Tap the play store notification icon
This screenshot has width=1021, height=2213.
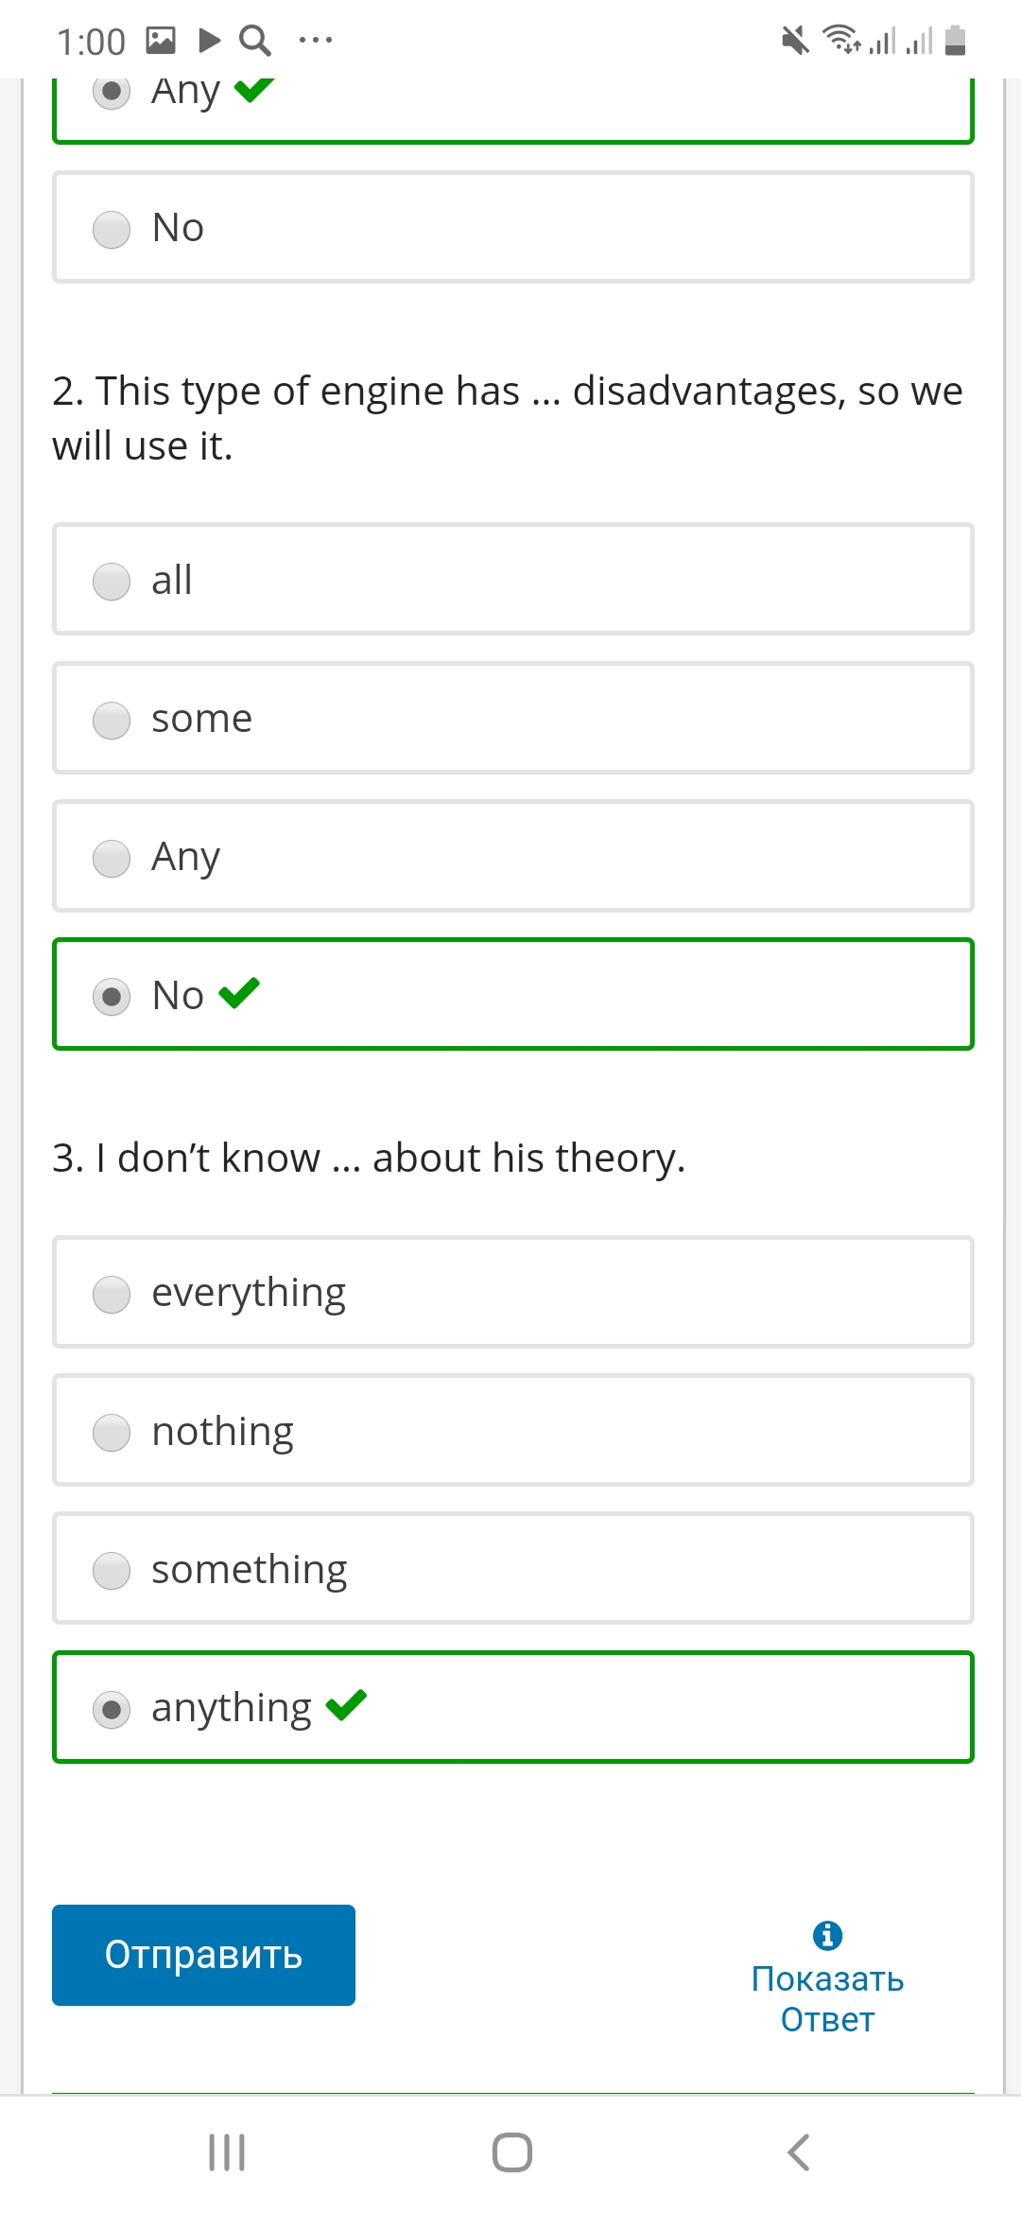pyautogui.click(x=210, y=40)
